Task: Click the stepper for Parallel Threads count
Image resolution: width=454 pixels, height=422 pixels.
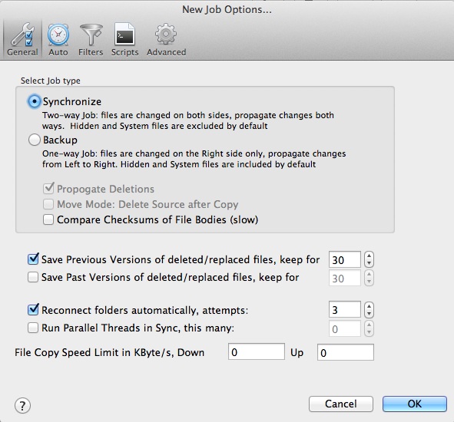Action: [369, 328]
